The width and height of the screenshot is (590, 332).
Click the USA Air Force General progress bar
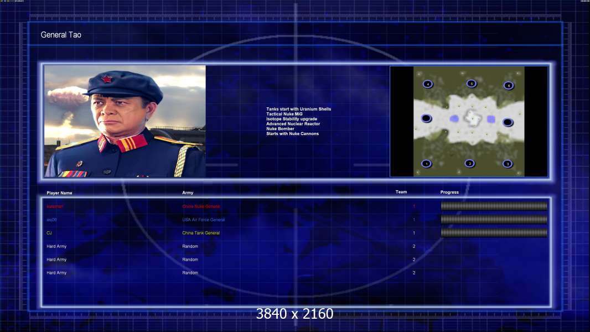(x=494, y=219)
